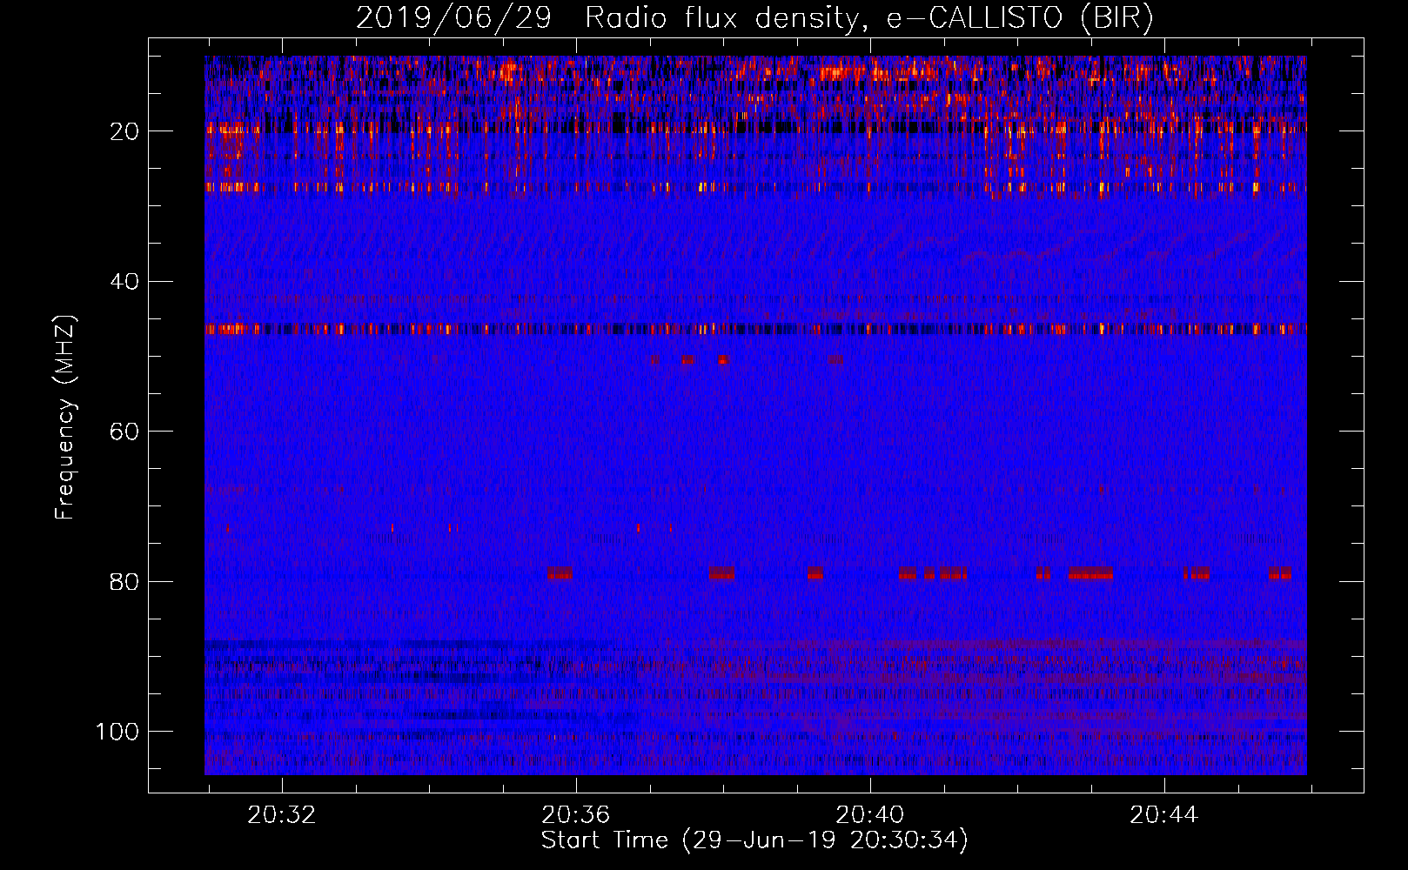This screenshot has height=870, width=1408.
Task: Click the 40 frequency tick label
Action: 124,282
